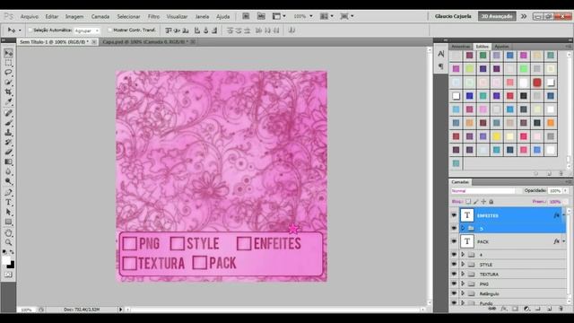Hide the ENFEITES text layer
The image size is (574, 323).
click(x=454, y=215)
